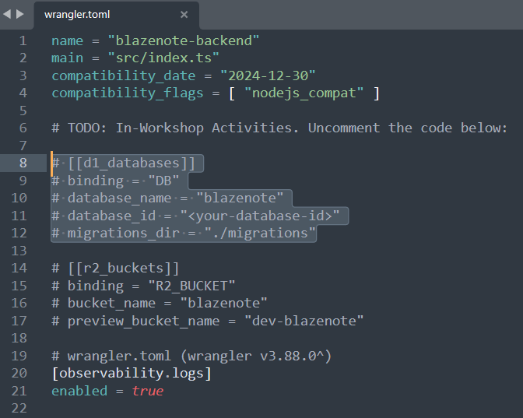The image size is (523, 418).
Task: Click the compatibility_flags key
Action: (x=128, y=93)
